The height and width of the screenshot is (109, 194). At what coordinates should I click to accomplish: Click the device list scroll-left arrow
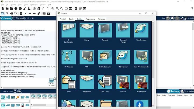(32, 105)
